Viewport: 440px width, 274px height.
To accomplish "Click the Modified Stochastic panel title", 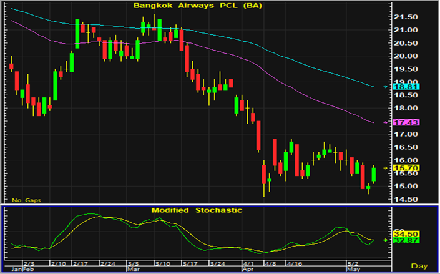I will (x=197, y=210).
